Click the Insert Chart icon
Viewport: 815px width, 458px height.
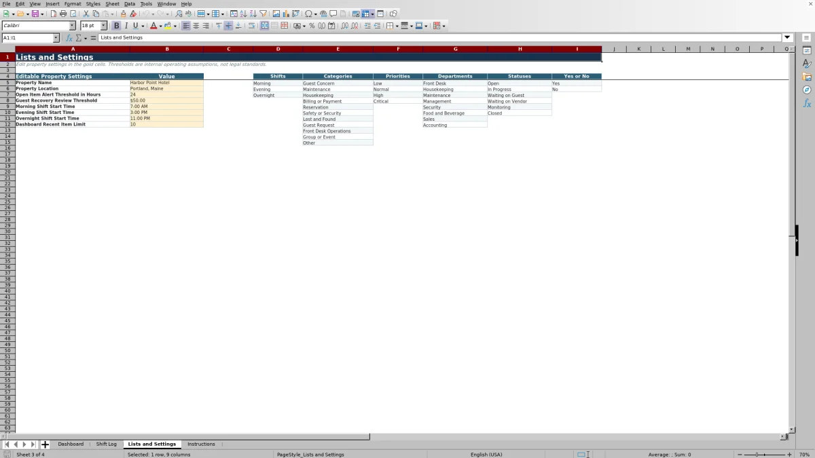286,14
